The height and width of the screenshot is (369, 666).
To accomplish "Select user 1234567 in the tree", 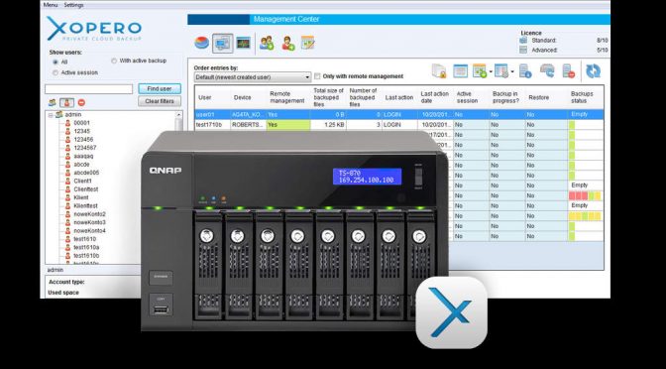I will 85,148.
